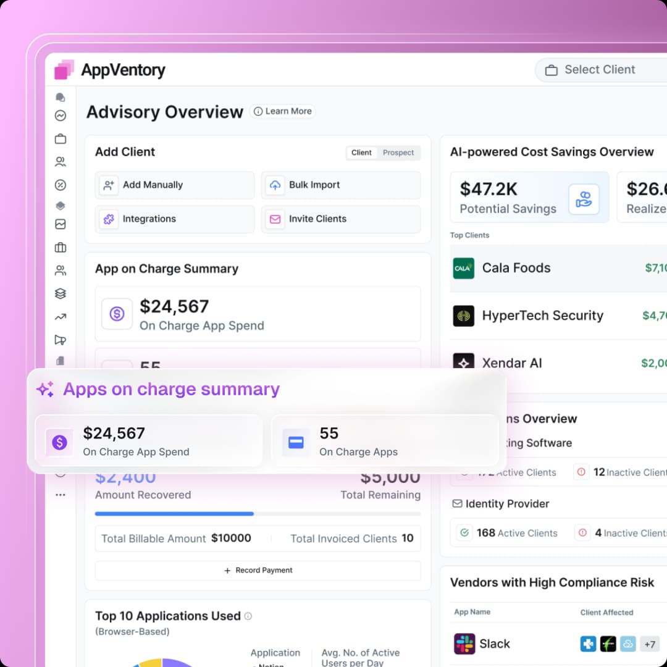Open the megaphone sidebar icon
Image resolution: width=667 pixels, height=667 pixels.
(61, 340)
